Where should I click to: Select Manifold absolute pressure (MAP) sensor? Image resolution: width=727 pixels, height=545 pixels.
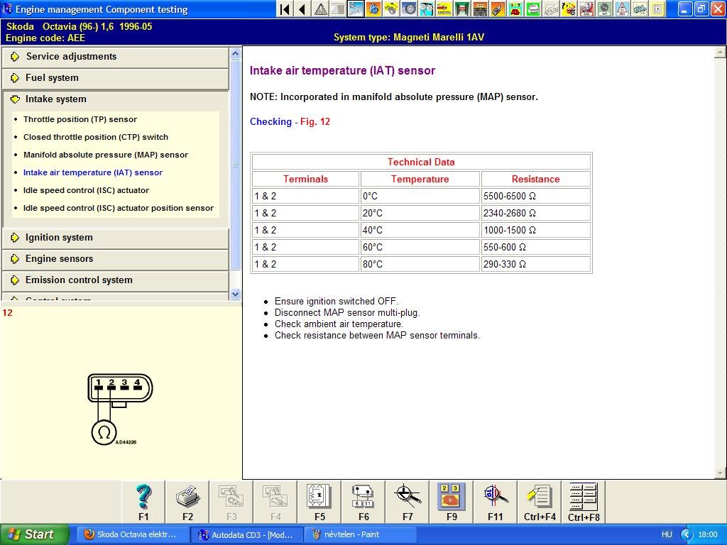click(x=106, y=155)
